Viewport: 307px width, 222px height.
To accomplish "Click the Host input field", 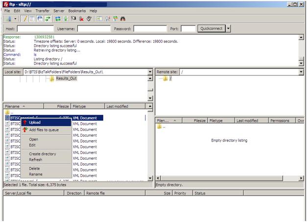I will click(35, 28).
